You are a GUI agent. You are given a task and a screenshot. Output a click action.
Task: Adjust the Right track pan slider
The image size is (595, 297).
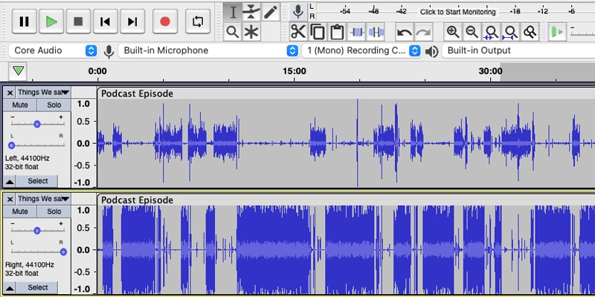point(37,252)
